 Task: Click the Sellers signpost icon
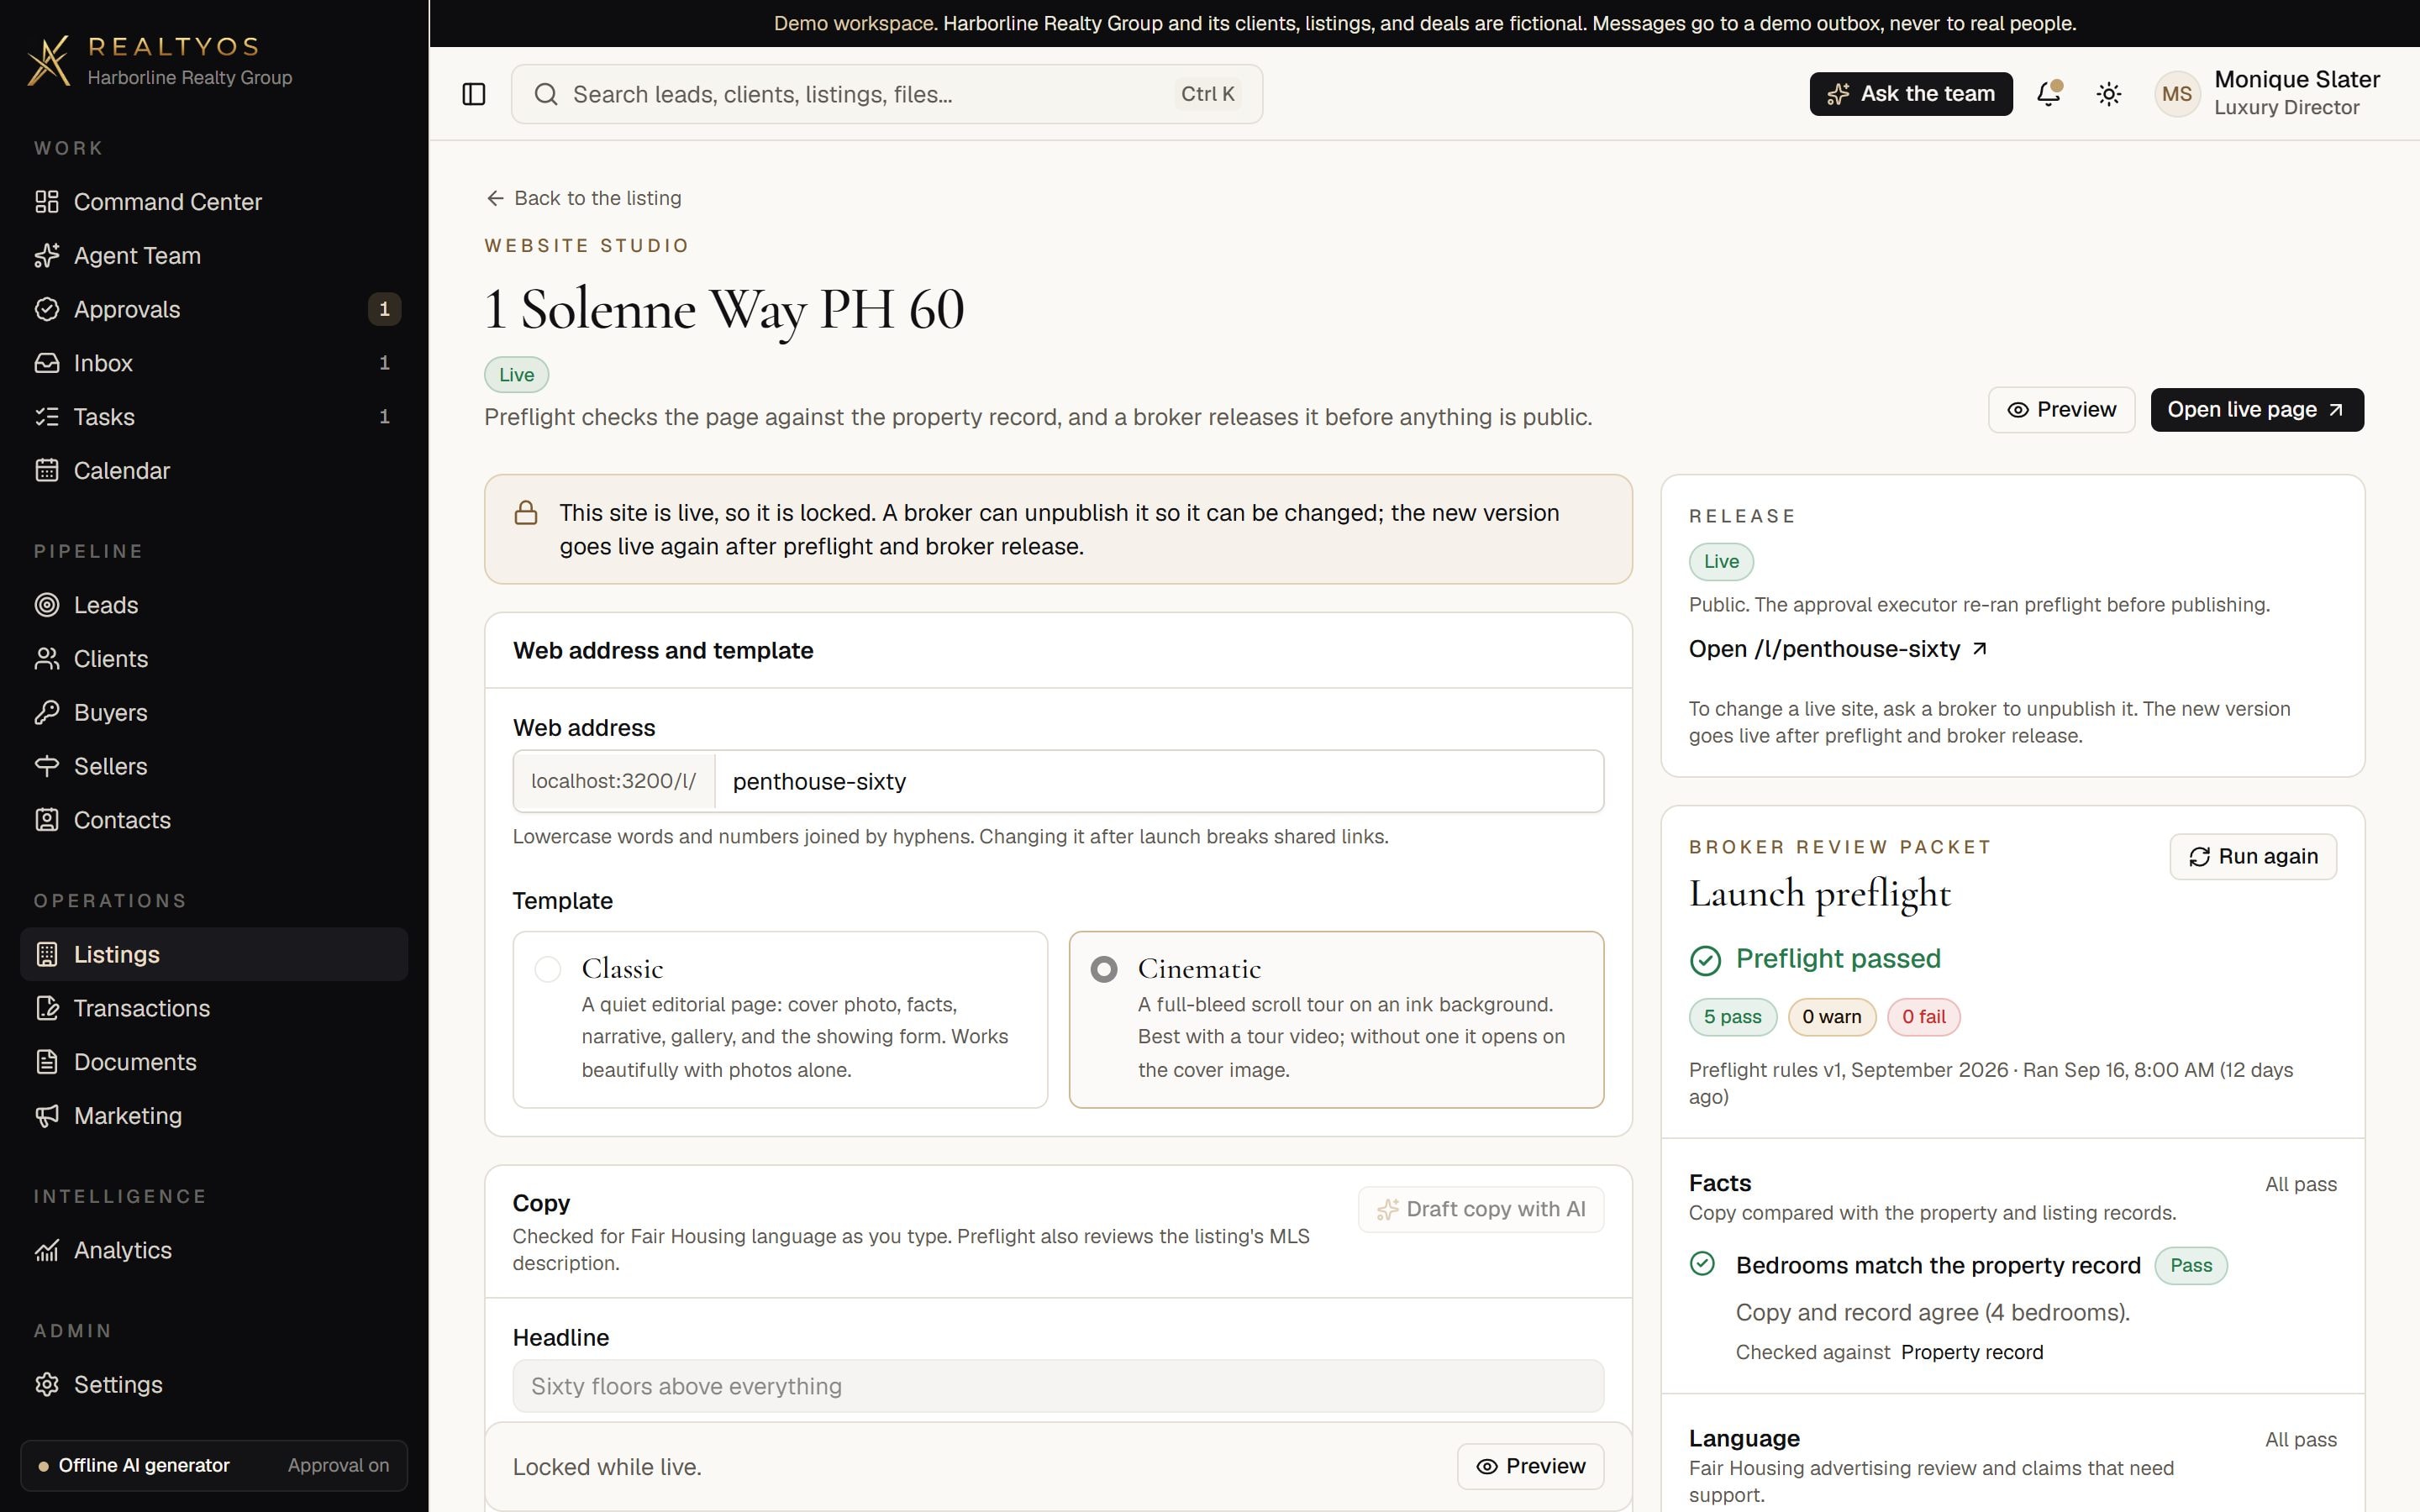pos(47,766)
